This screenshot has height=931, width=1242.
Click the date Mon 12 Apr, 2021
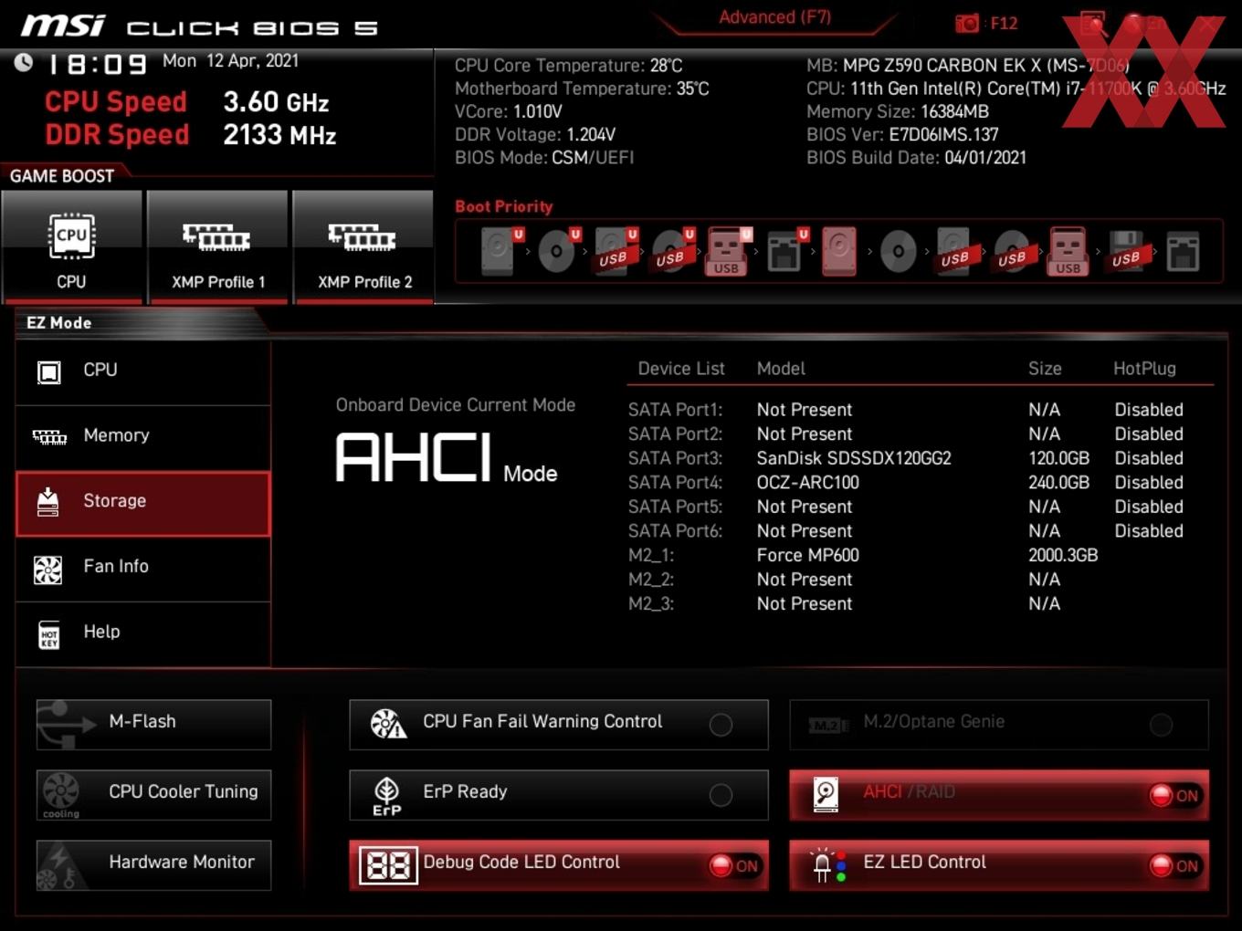click(230, 61)
